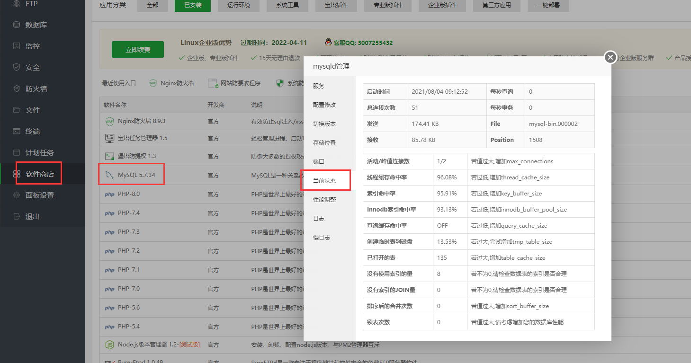The height and width of the screenshot is (363, 691).
Task: Select the 全部 category tab
Action: [x=153, y=6]
